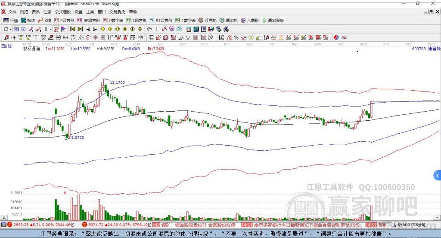Viewport: 441px width, 238px height.
Task: Click the Up=10.5352 value
Action: 81,49
